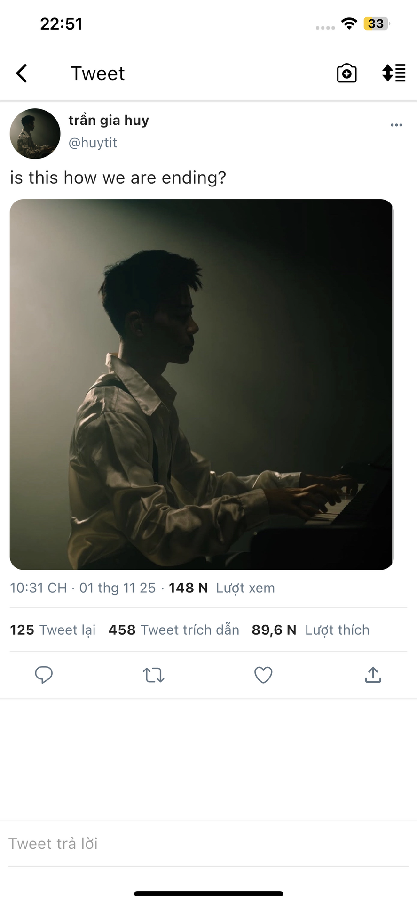The width and height of the screenshot is (417, 904).
Task: View the 458 Tweet trích dẫn list
Action: pyautogui.click(x=174, y=630)
